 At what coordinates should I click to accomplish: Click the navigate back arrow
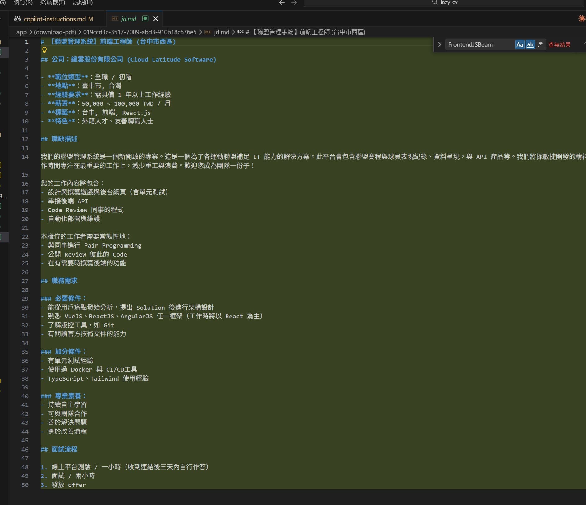point(282,3)
